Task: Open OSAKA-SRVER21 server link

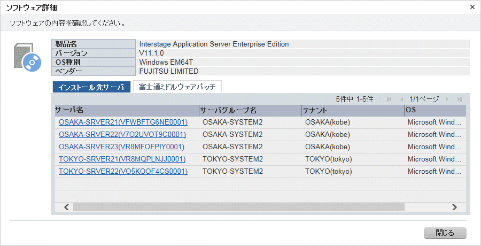Action: [123, 122]
